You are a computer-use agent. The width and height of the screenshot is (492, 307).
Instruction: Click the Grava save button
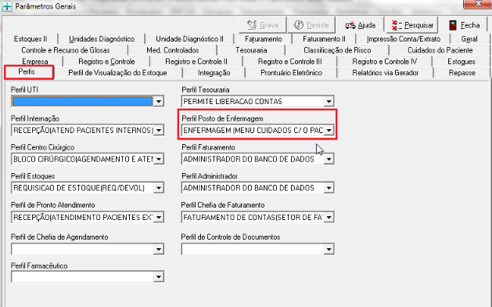click(x=263, y=25)
